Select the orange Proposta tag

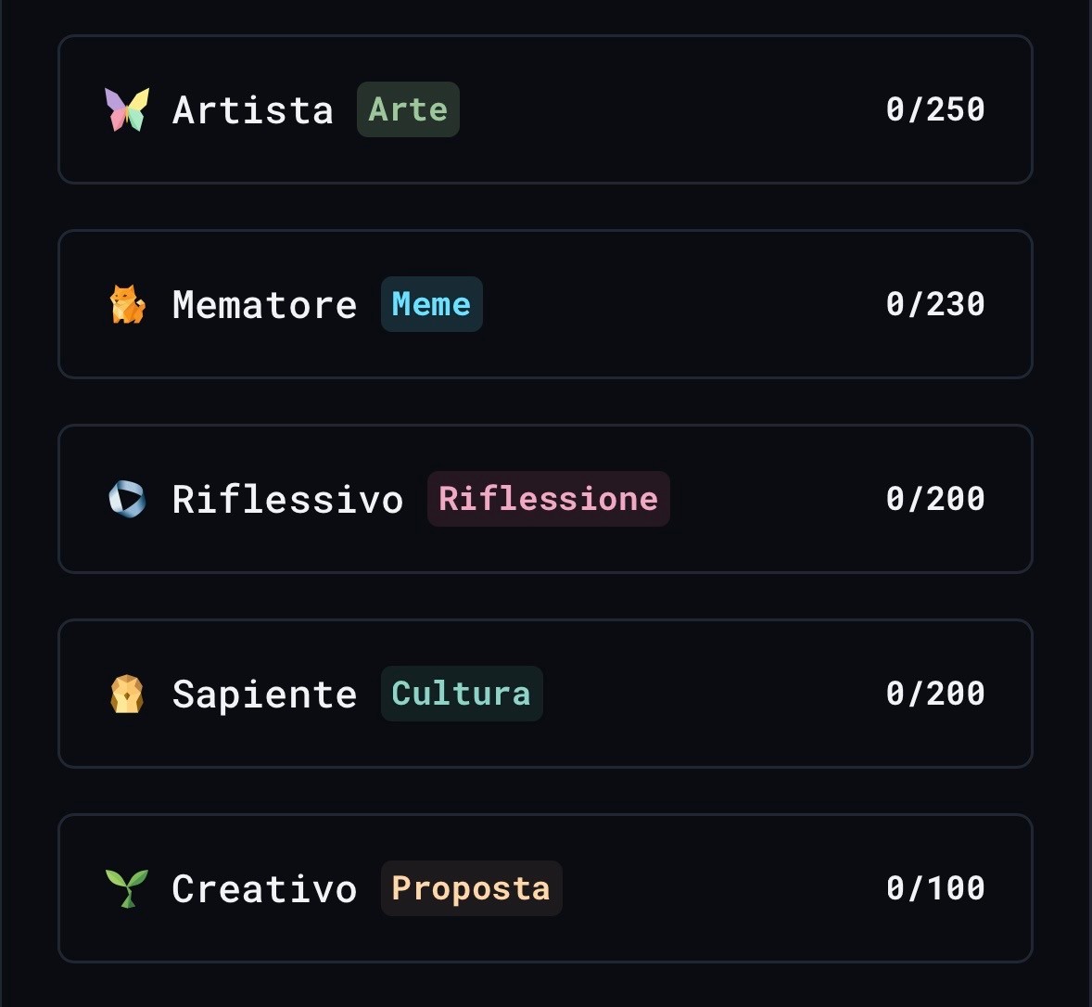point(471,888)
